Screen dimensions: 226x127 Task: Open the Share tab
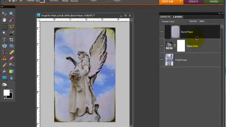(x=214, y=1)
